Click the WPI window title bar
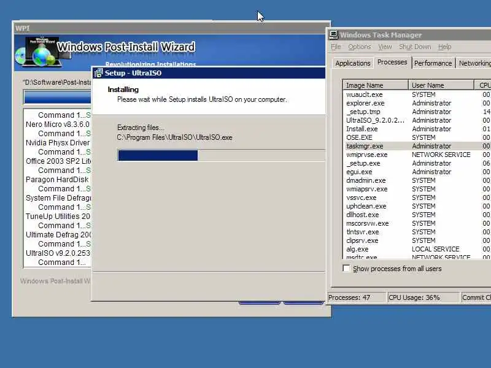491x368 pixels. (171, 28)
